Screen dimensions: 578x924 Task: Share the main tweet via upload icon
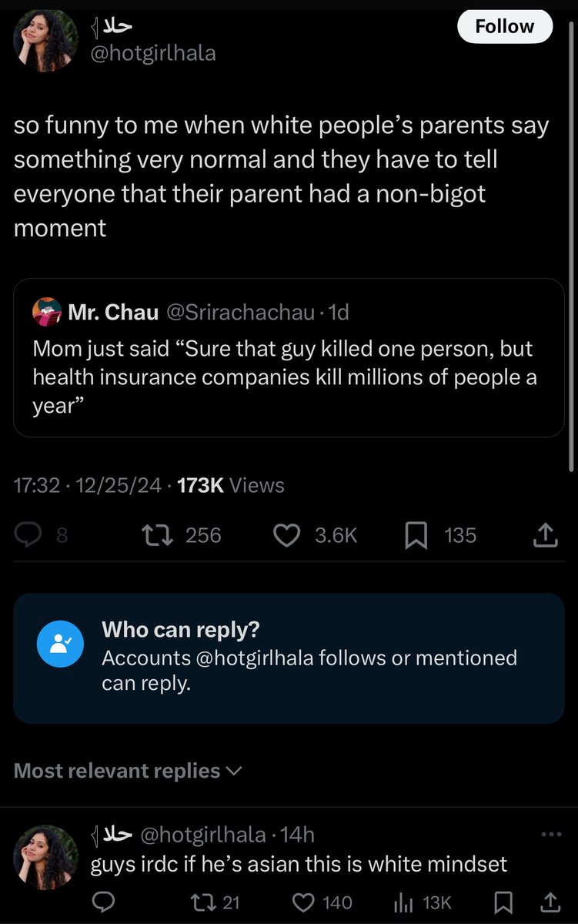coord(545,535)
